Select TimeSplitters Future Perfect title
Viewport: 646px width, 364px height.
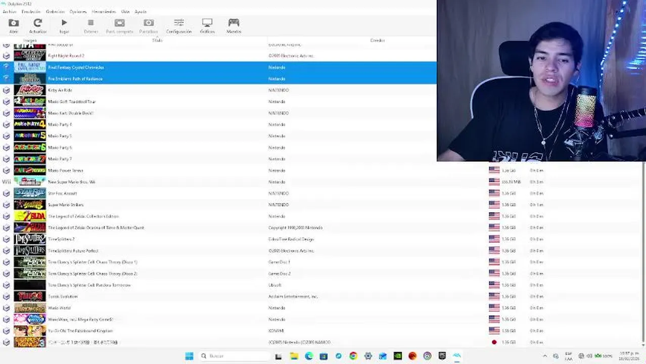click(x=73, y=251)
